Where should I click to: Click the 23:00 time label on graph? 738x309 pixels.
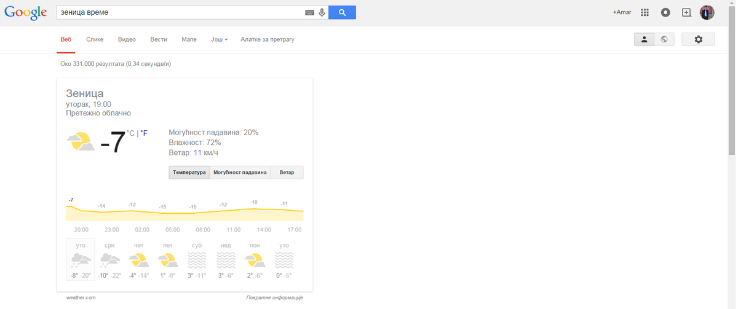coord(111,230)
